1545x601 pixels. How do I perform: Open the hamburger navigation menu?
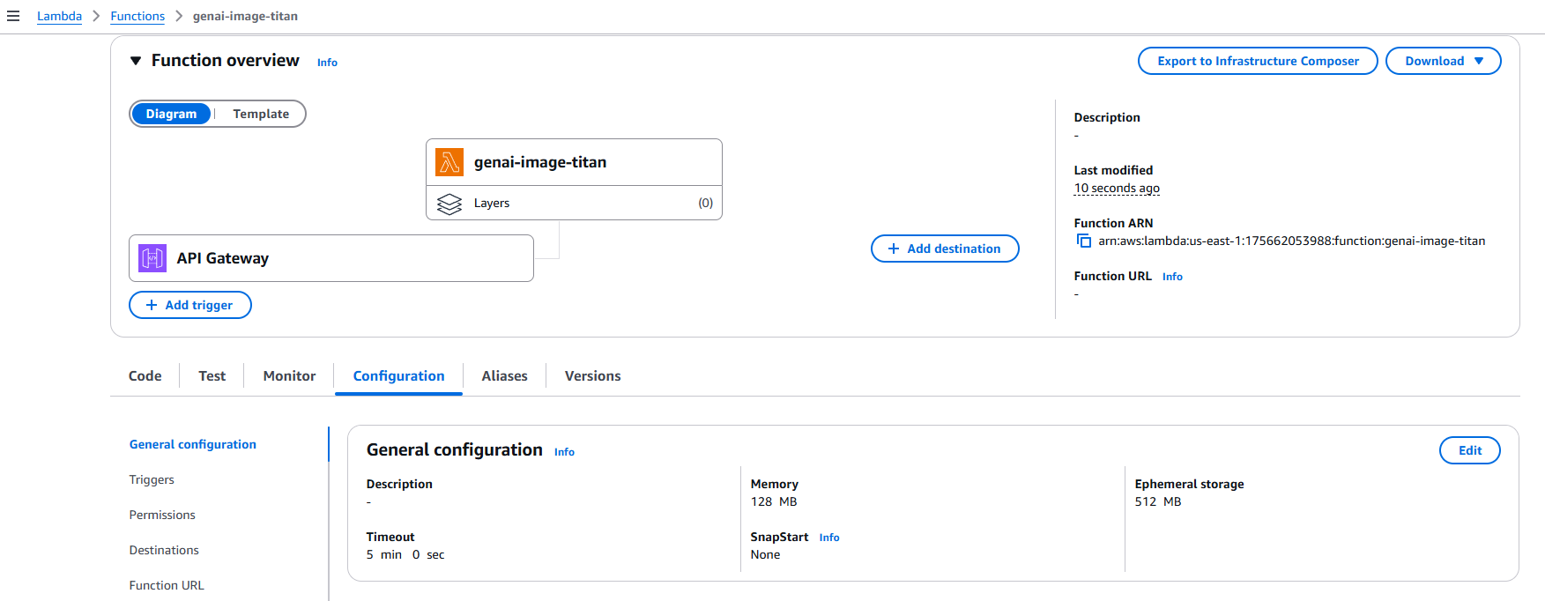click(13, 16)
